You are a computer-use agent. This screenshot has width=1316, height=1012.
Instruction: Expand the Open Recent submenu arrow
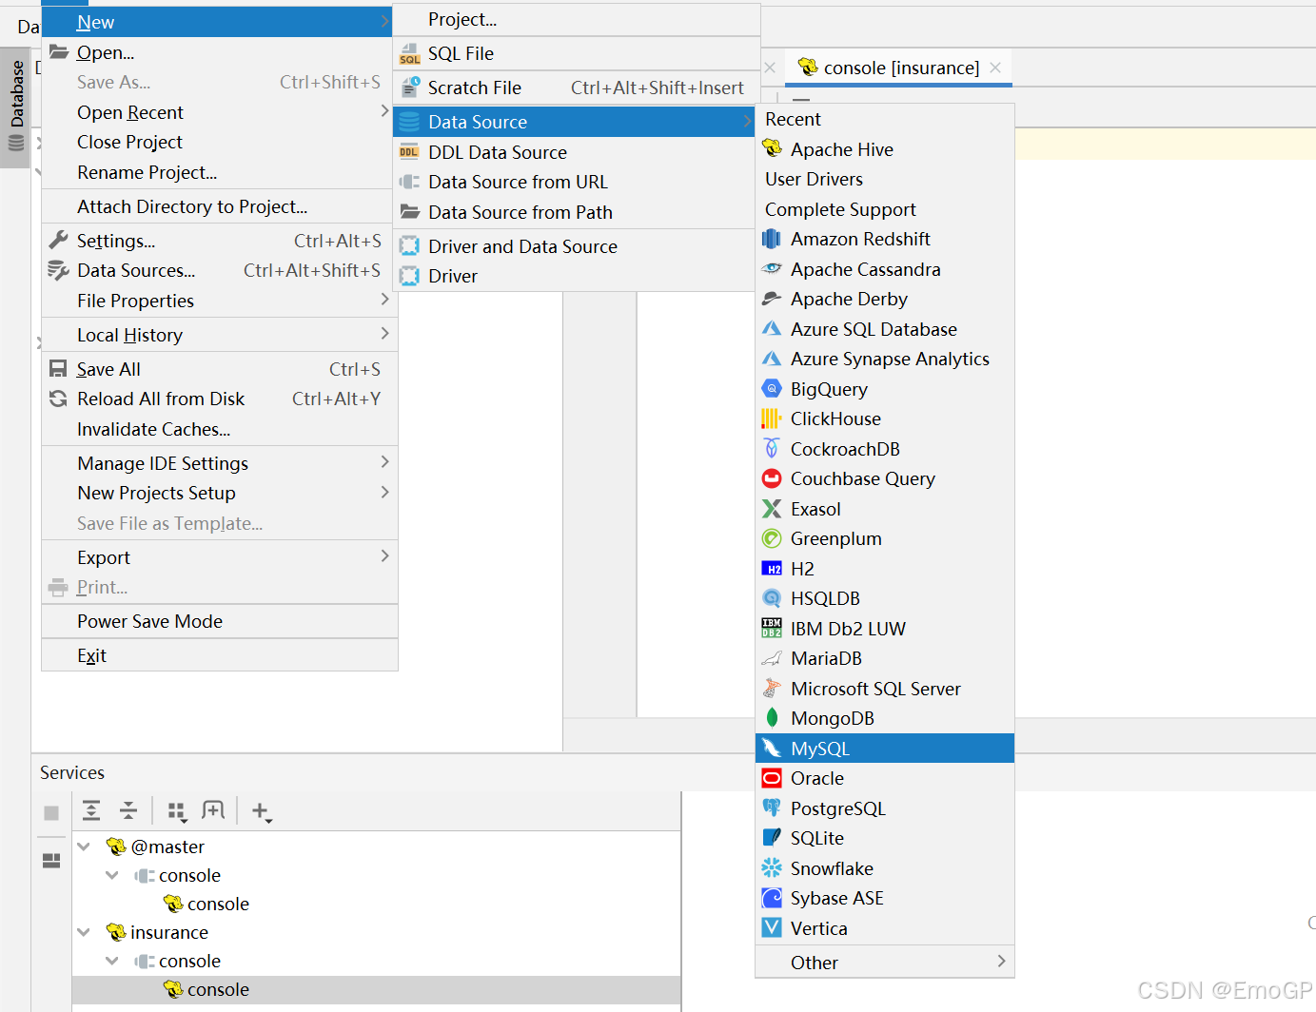[384, 111]
